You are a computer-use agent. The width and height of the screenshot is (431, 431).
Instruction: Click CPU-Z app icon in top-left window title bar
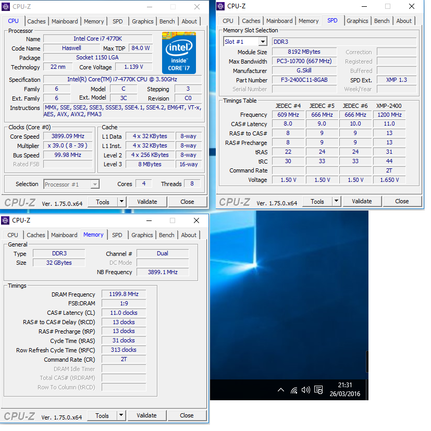coord(6,7)
